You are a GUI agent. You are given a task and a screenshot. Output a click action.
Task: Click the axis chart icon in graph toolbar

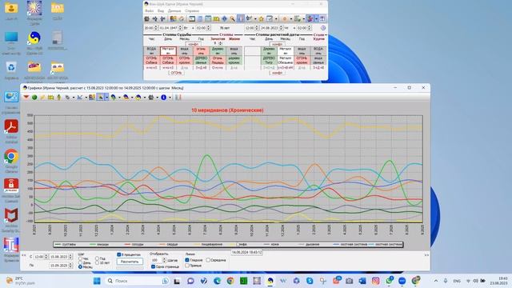tap(79, 98)
